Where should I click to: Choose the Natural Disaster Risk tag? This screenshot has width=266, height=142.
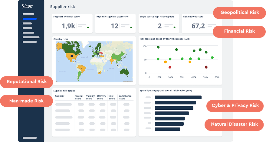234,124
